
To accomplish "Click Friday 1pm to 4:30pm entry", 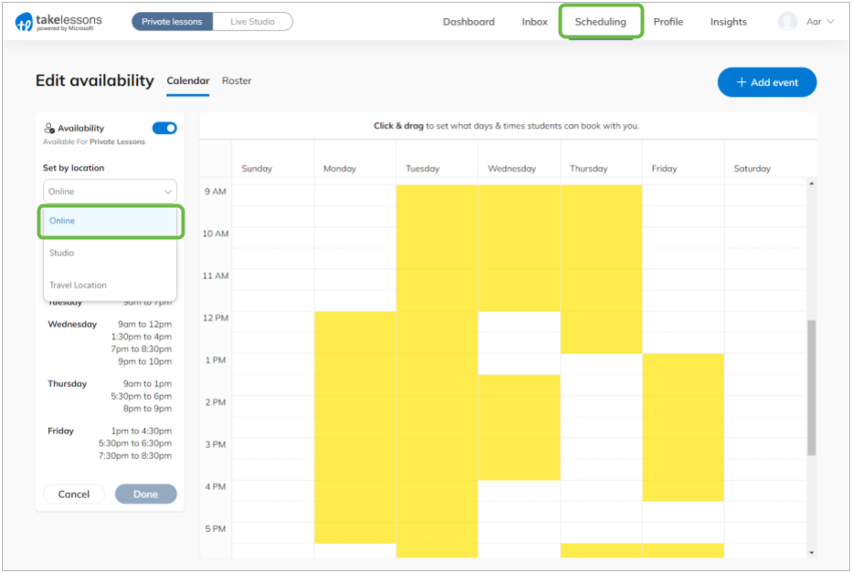I will tap(142, 432).
